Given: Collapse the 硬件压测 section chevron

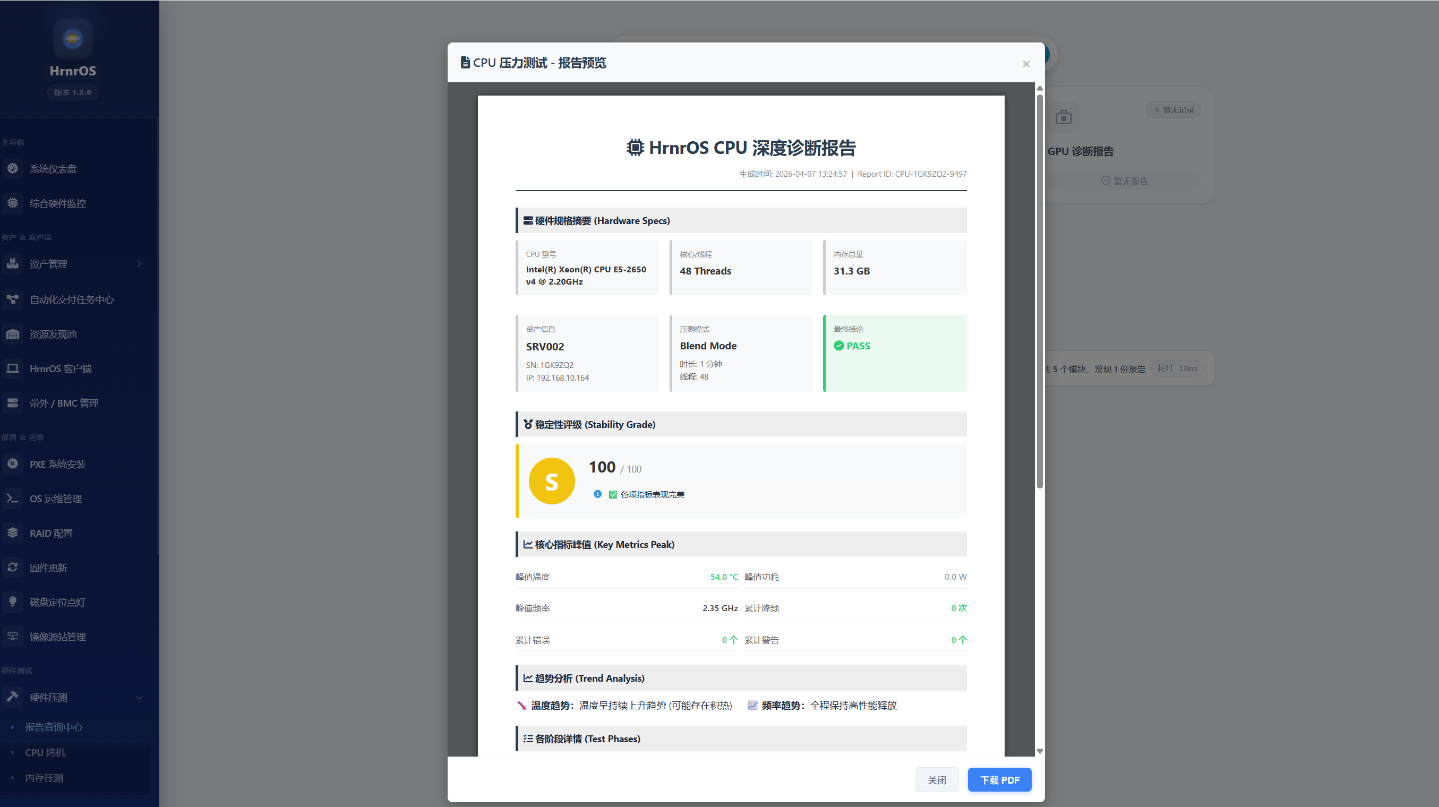Looking at the screenshot, I should click(140, 697).
